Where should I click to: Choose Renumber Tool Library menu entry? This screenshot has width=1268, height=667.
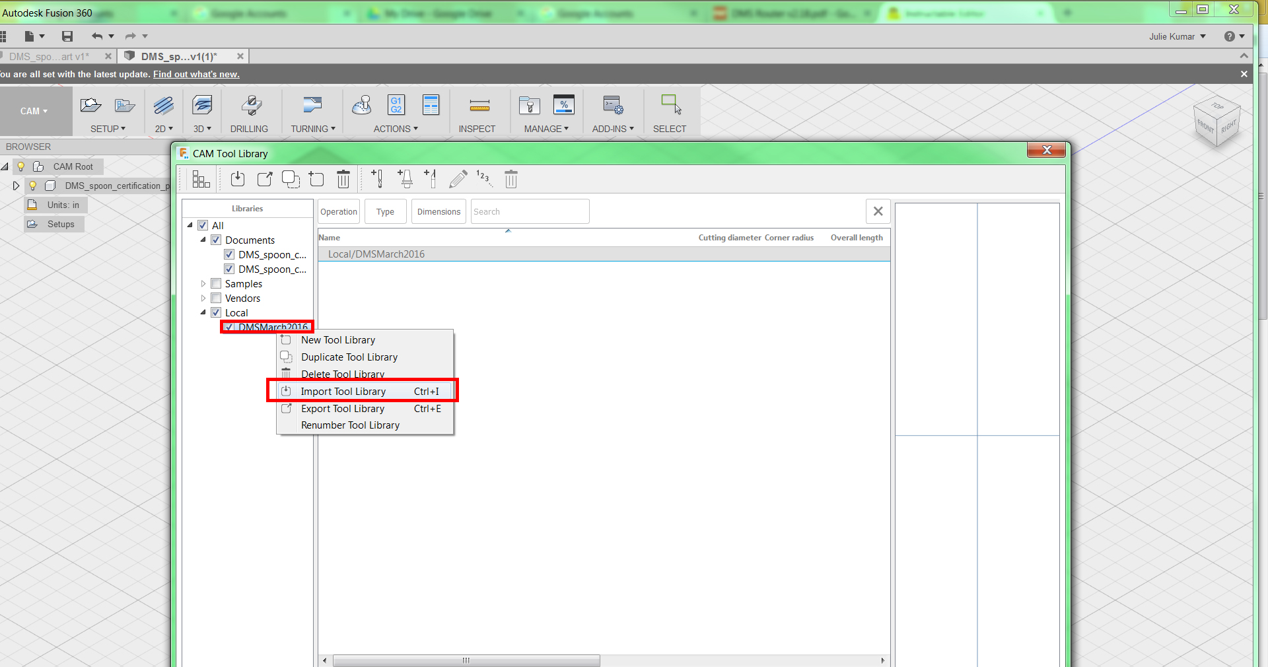(x=365, y=425)
